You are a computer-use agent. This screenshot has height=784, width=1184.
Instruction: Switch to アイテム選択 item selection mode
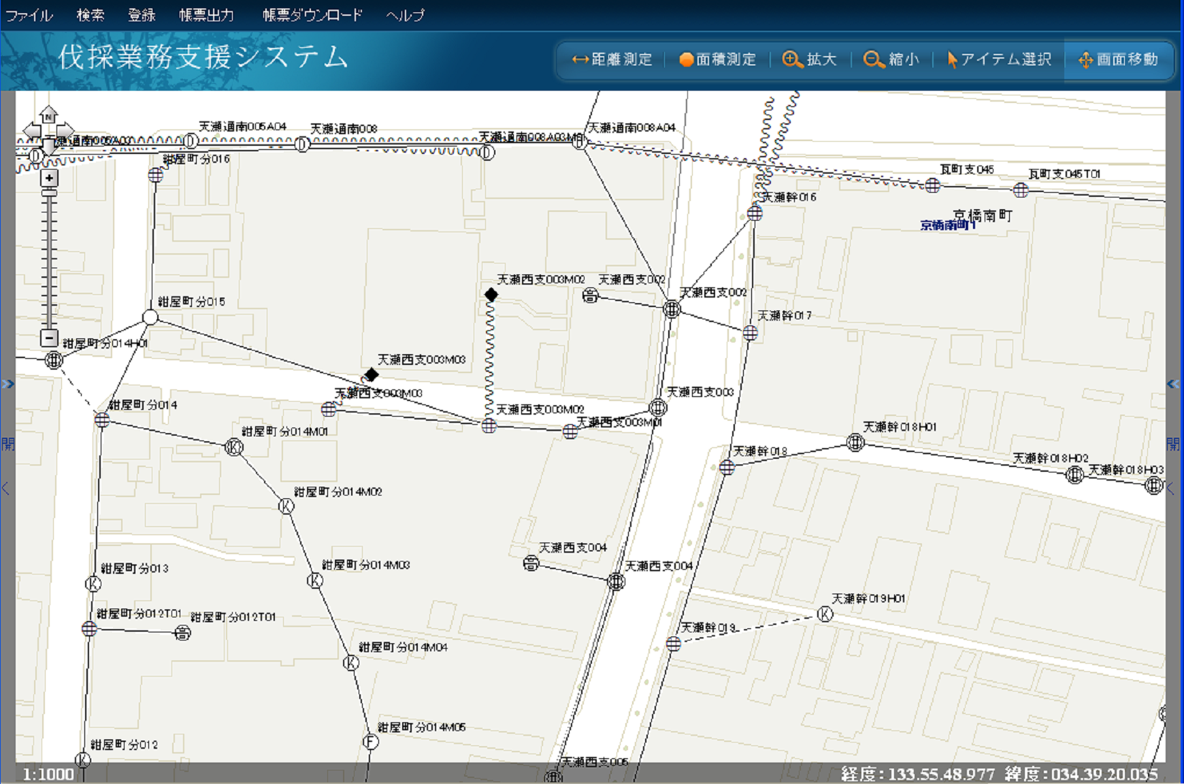999,60
